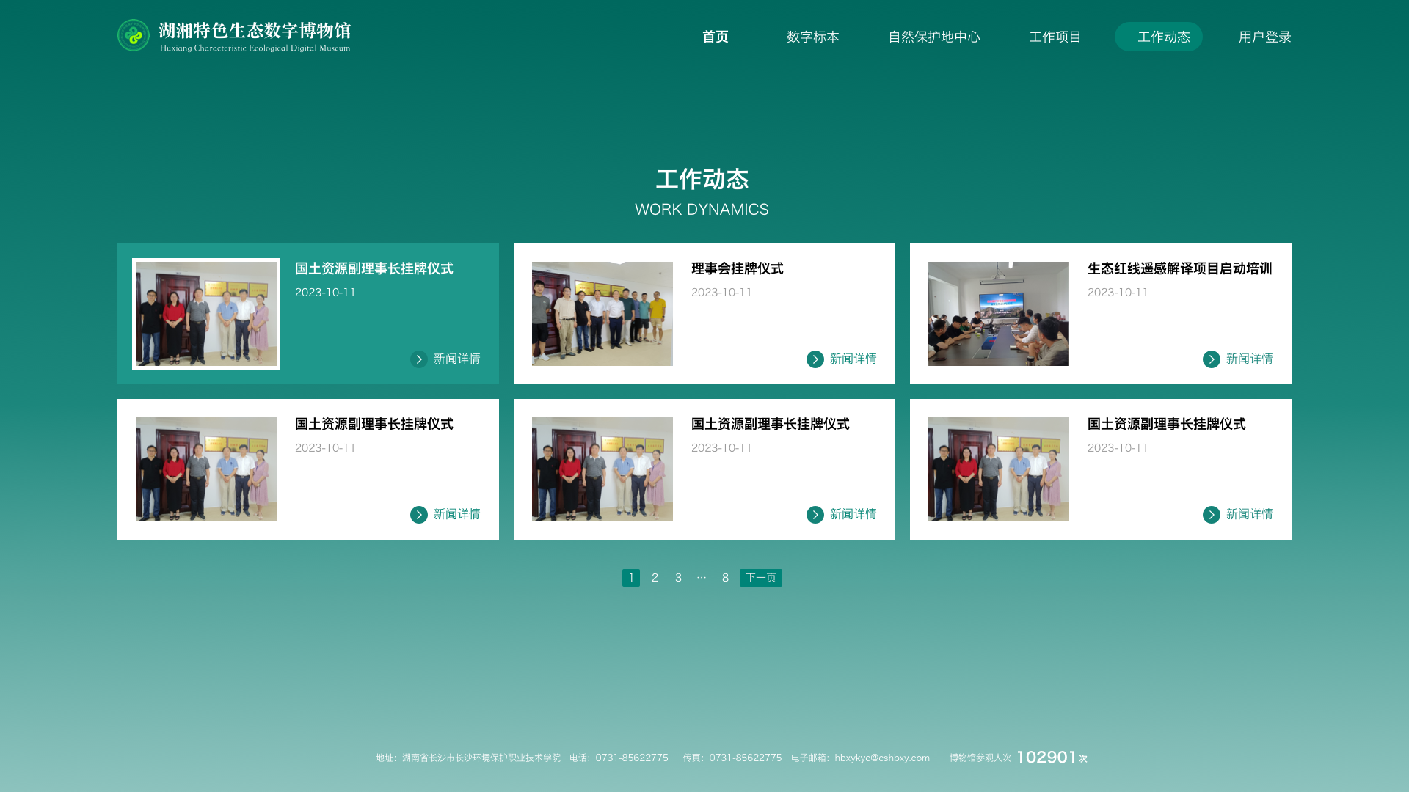The image size is (1409, 792).
Task: Click arrow icon on bottom-right news card
Action: [1211, 515]
